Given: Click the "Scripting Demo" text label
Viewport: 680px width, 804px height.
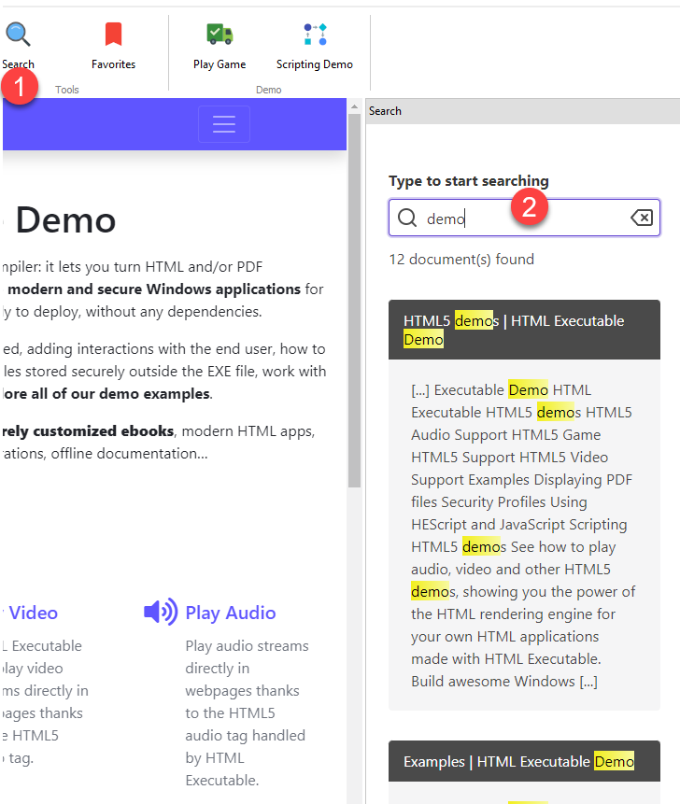Looking at the screenshot, I should tap(315, 64).
